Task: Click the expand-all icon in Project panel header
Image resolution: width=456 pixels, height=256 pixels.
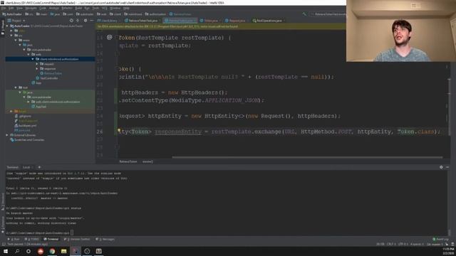Action: (78, 21)
